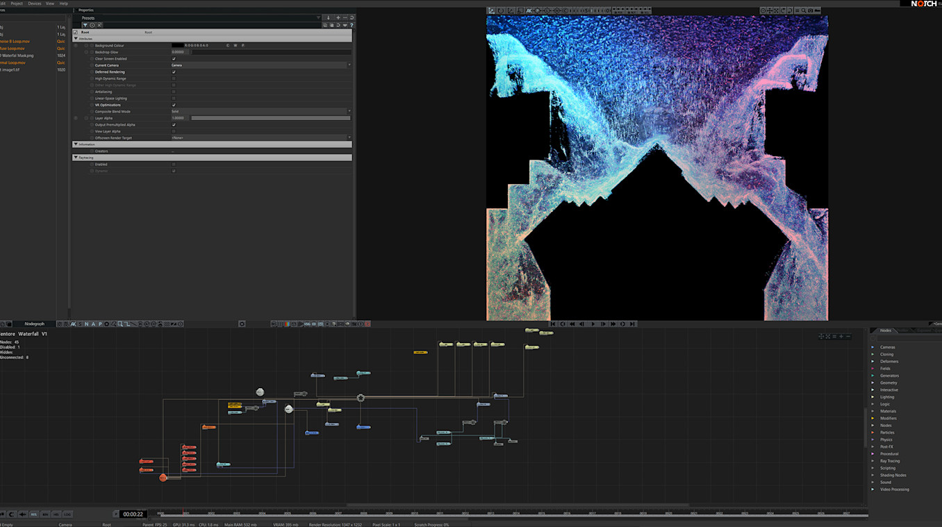
Task: Select the star-shaped node in the nodegraph
Action: [x=361, y=398]
